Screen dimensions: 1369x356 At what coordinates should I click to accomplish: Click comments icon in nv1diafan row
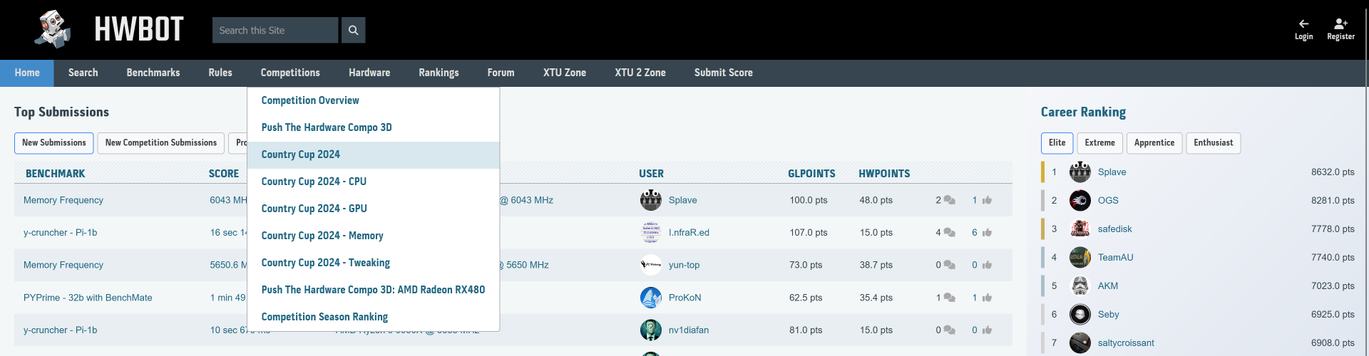click(949, 330)
